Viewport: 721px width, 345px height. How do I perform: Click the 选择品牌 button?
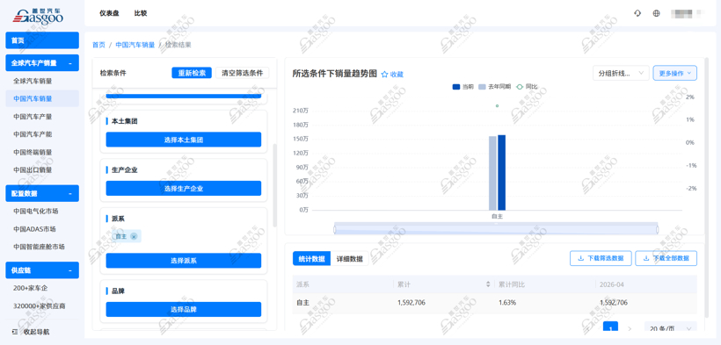click(184, 309)
